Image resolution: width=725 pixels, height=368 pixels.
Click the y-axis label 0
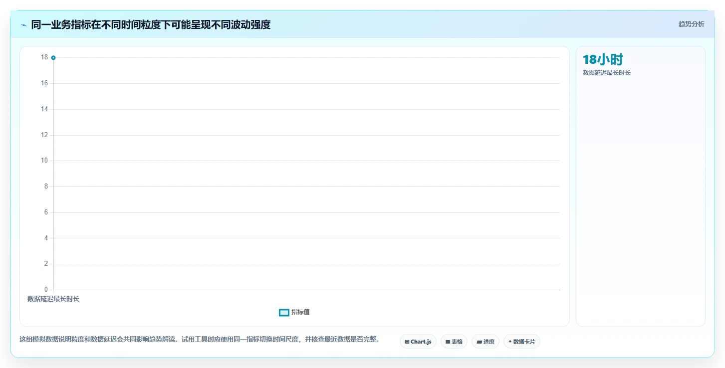pos(46,289)
